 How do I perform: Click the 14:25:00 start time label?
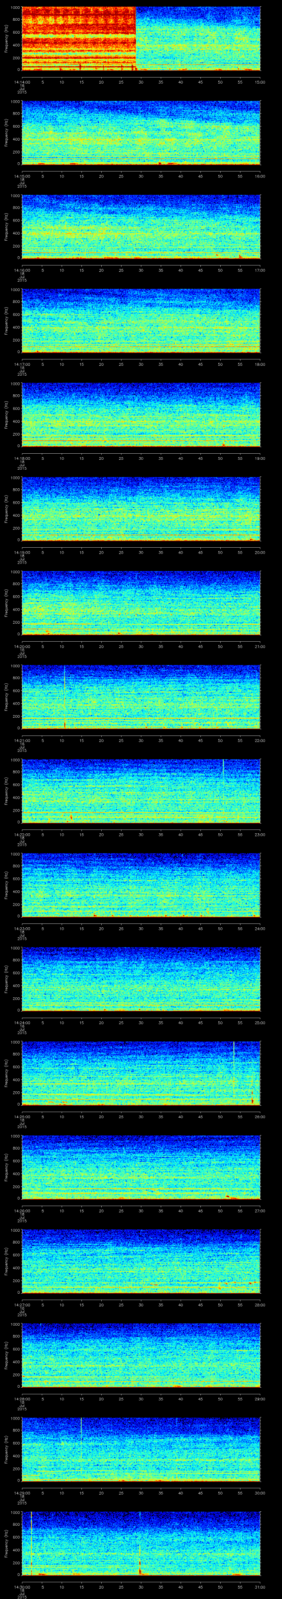click(x=22, y=1117)
